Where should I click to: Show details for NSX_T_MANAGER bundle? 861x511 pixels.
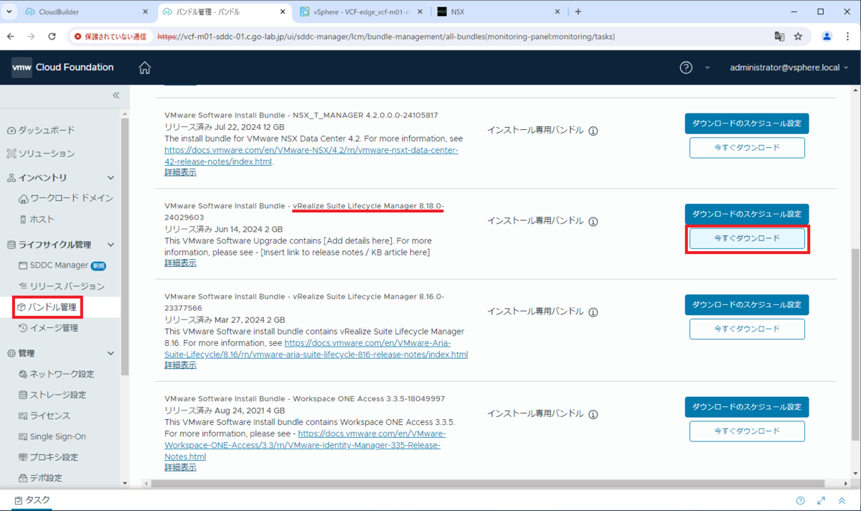click(x=180, y=172)
